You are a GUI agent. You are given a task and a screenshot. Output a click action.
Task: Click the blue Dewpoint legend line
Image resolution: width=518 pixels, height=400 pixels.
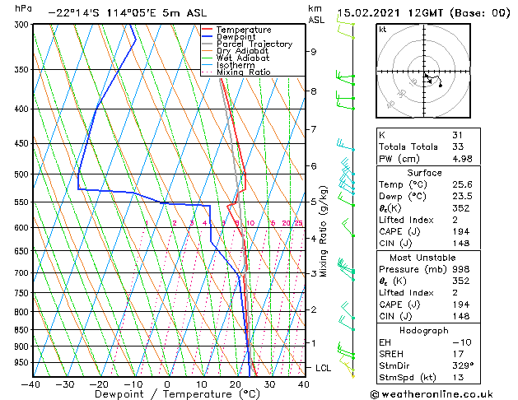click(x=207, y=36)
